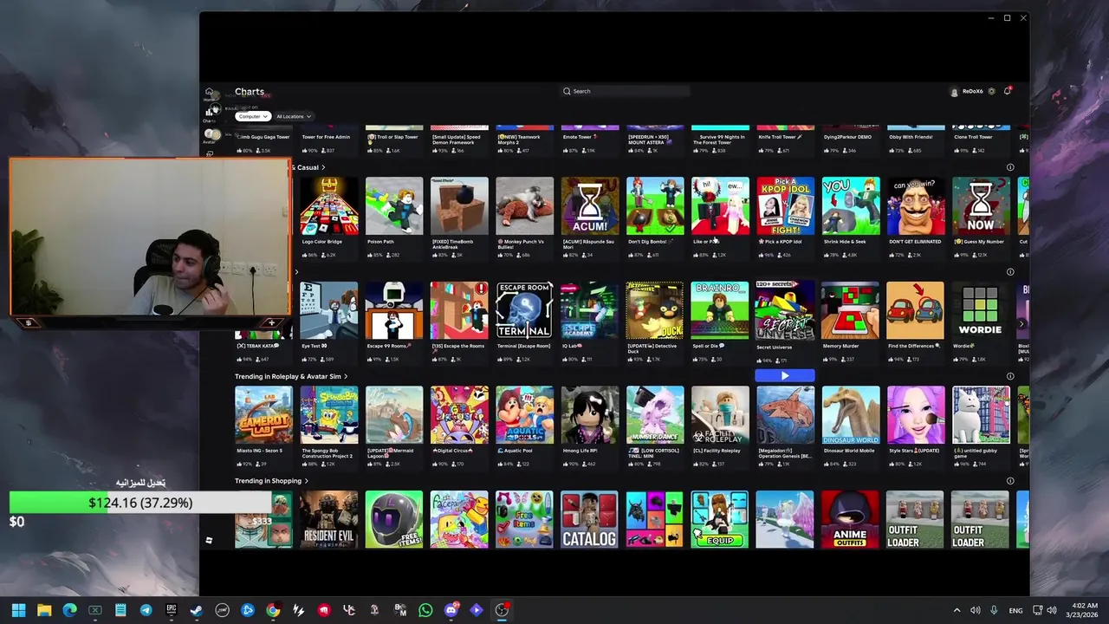Open Telegram from the taskbar

coord(146,610)
